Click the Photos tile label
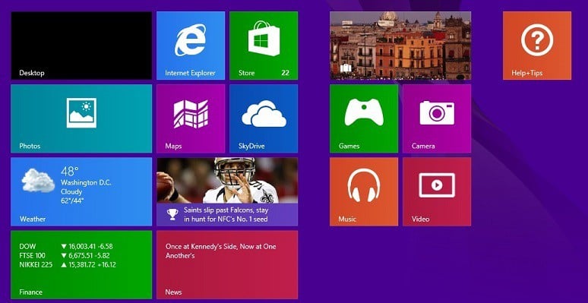The height and width of the screenshot is (303, 588). pyautogui.click(x=30, y=147)
